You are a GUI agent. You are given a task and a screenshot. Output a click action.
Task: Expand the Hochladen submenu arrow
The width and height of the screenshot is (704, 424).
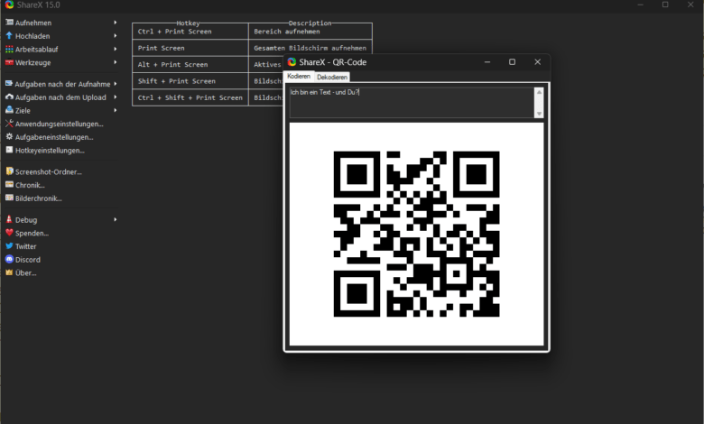tap(116, 35)
